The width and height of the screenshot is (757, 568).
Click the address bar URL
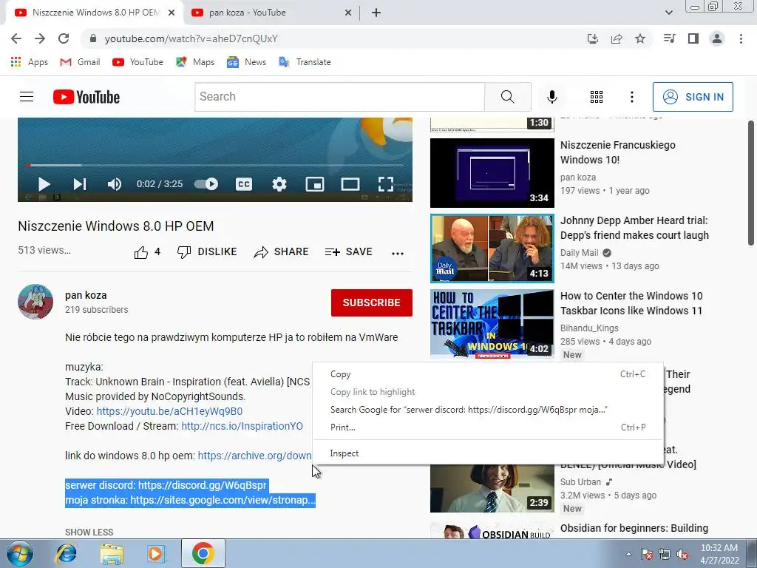pos(191,38)
